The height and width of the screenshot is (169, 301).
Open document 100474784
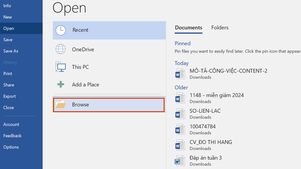click(203, 126)
